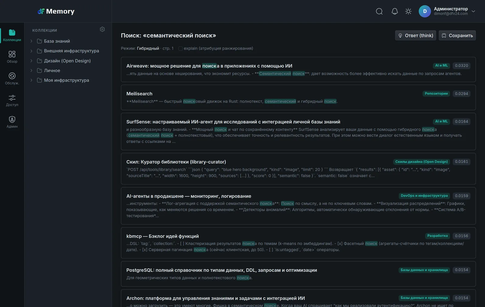This screenshot has width=485, height=307.
Task: Click Скилы дизайна (Open Design) tag
Action: point(421,162)
